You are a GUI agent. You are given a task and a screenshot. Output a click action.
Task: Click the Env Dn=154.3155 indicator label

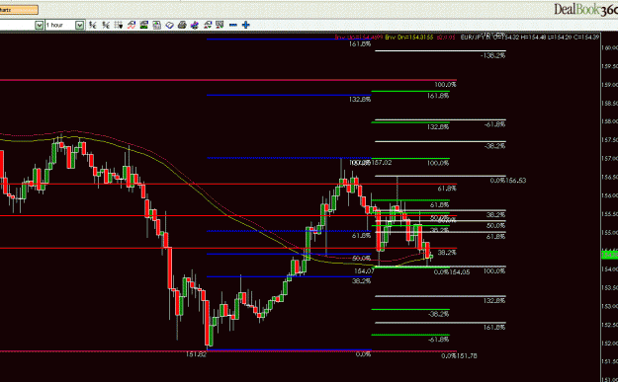pos(409,37)
